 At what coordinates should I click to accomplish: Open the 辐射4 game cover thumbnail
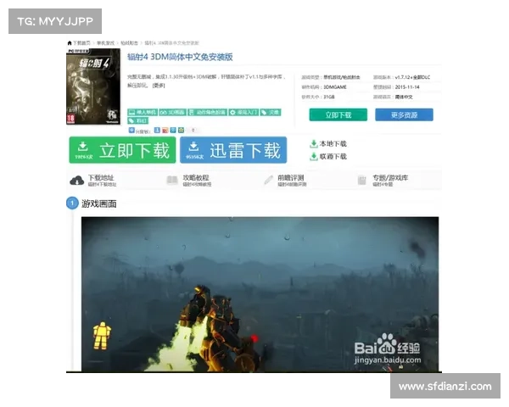click(x=93, y=86)
